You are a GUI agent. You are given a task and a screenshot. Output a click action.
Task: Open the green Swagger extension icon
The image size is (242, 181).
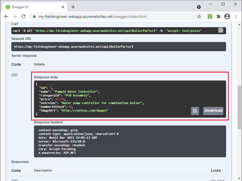tap(210, 16)
